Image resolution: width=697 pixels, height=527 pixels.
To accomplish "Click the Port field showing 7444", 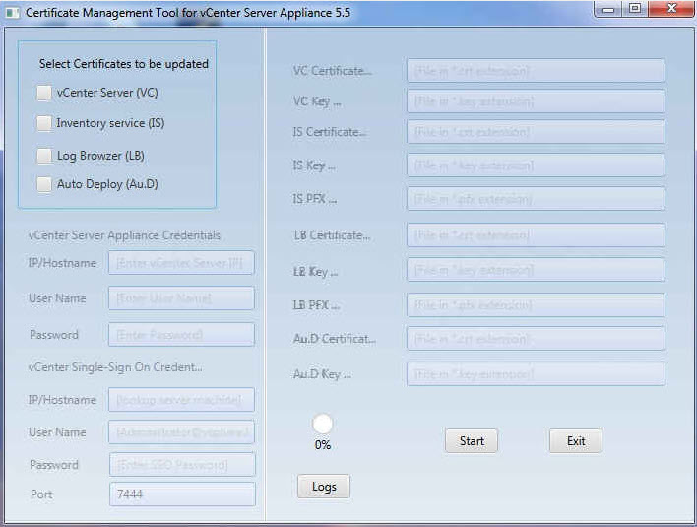I will point(182,494).
